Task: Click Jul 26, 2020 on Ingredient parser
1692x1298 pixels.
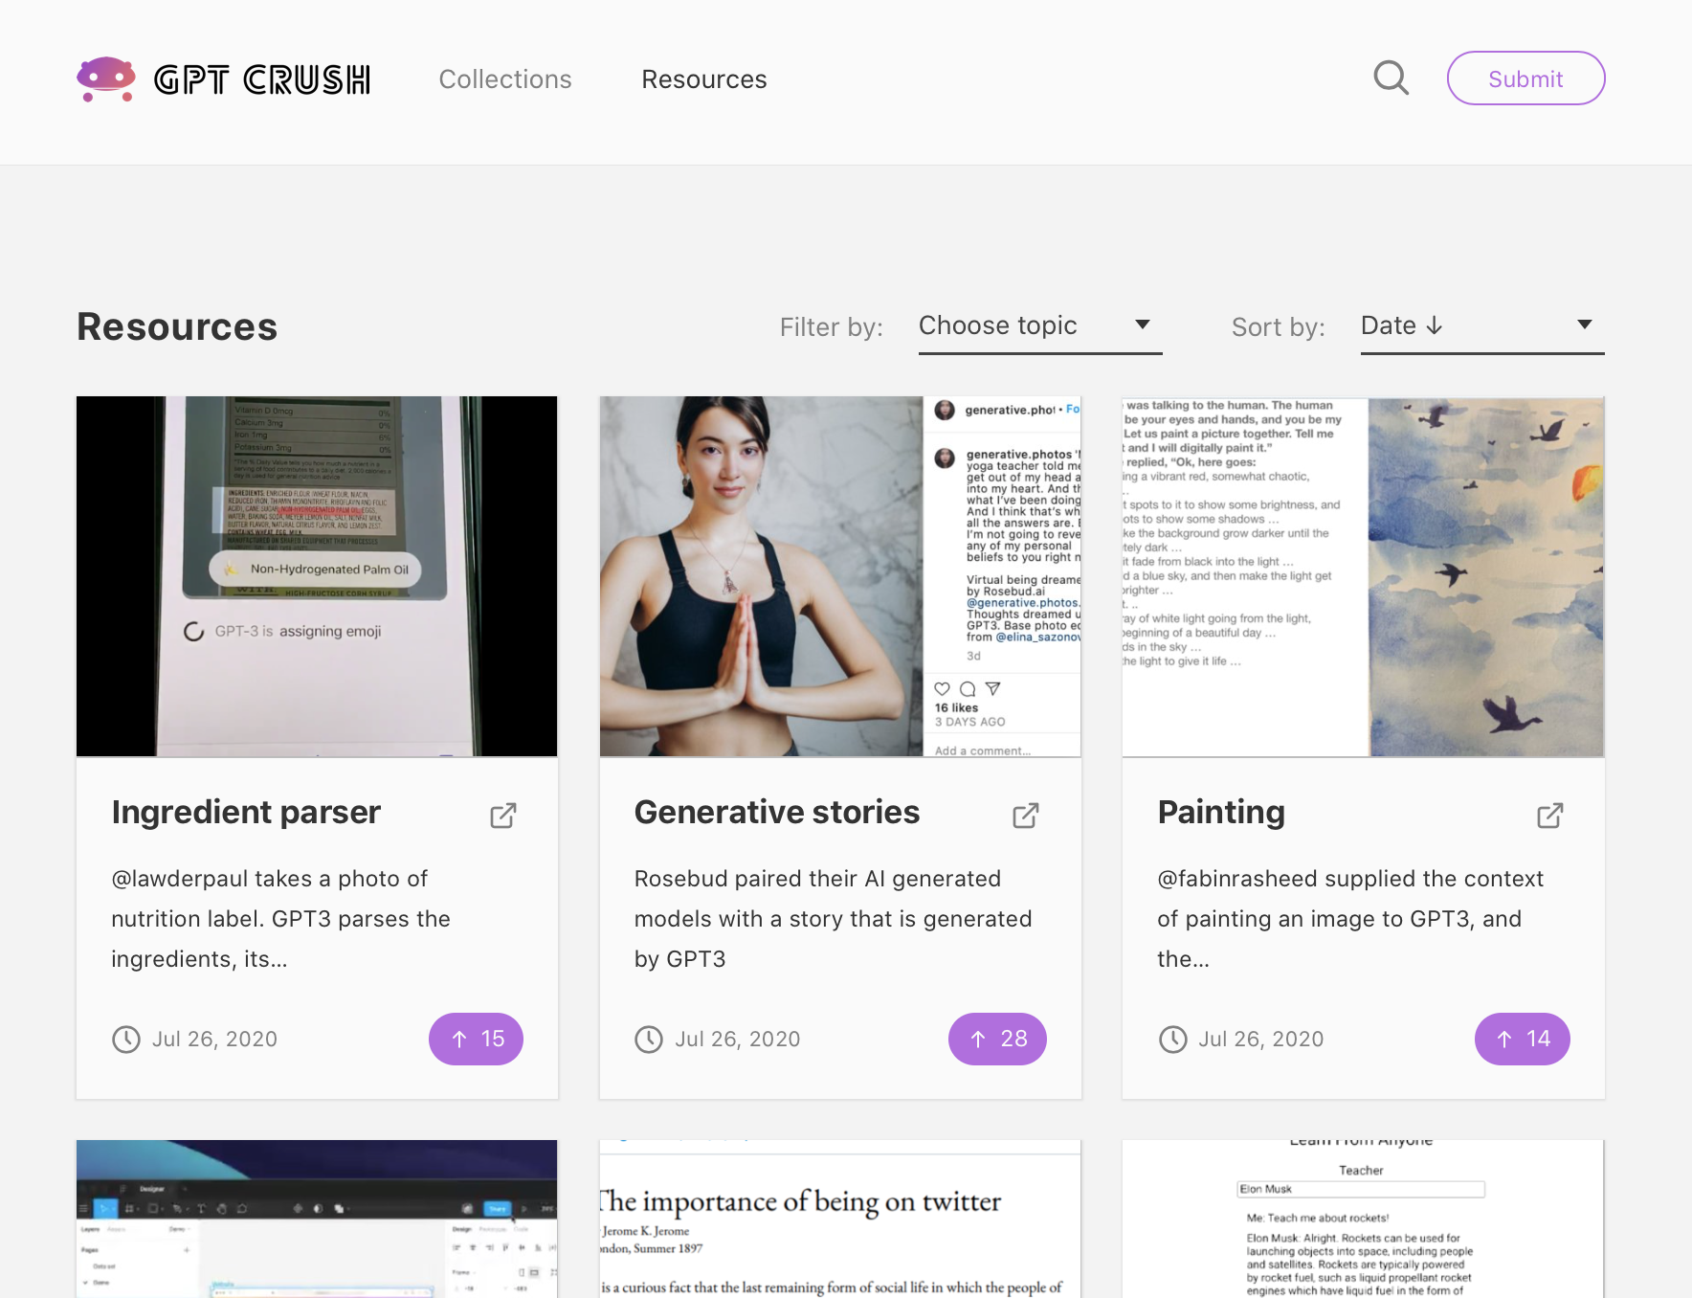Action: coord(214,1040)
